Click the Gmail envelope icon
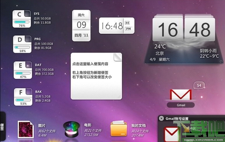The image size is (225, 142). [181, 95]
